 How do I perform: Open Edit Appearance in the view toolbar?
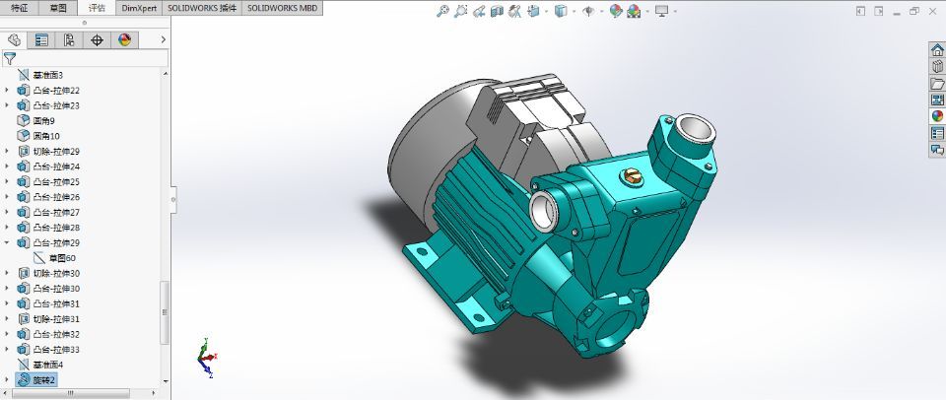[616, 12]
